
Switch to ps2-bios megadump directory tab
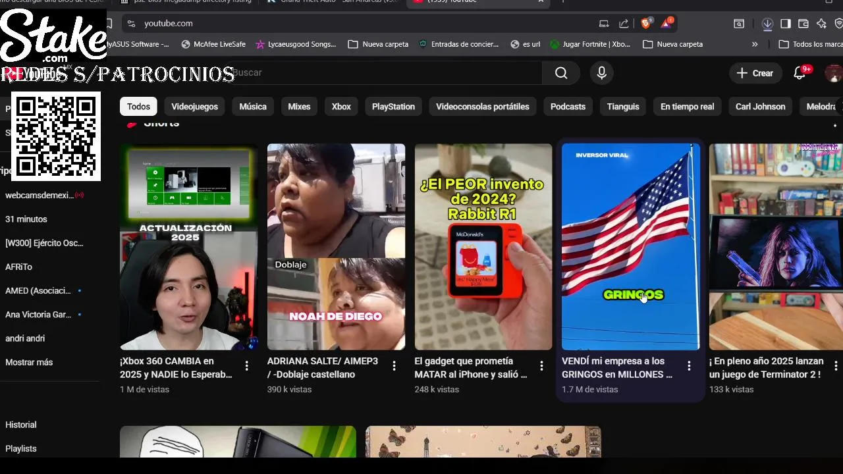186,2
